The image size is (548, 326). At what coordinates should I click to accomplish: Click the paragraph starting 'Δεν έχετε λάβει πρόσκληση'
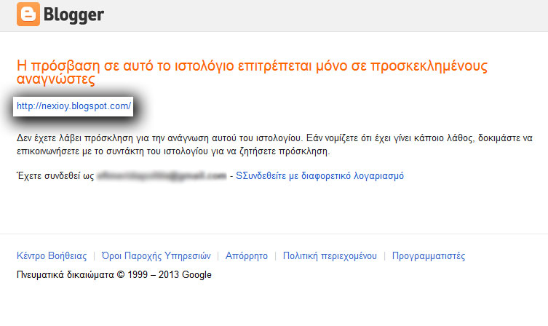click(x=274, y=145)
